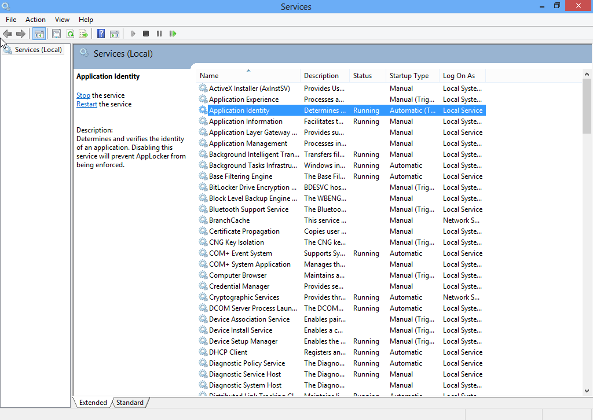Screen dimensions: 593x420
Task: Select the Background Intelligent Transfer service name
Action: pyautogui.click(x=254, y=154)
